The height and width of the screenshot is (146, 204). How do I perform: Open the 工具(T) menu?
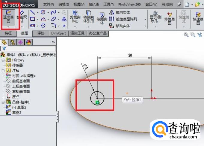pyautogui.click(x=108, y=5)
